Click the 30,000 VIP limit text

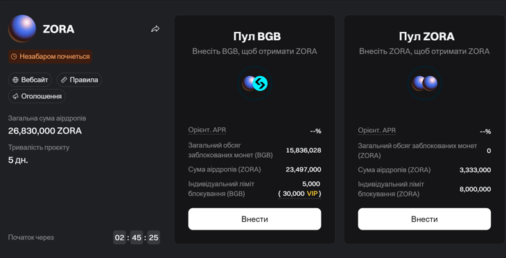pos(300,194)
